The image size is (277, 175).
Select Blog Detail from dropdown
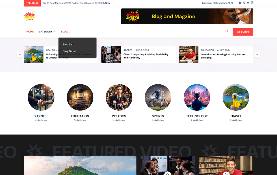coord(69,51)
